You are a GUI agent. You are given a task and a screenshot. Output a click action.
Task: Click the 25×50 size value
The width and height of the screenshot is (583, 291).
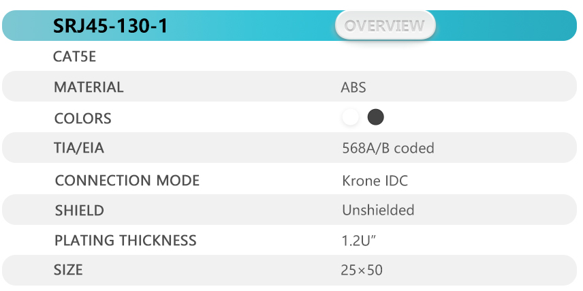point(362,270)
